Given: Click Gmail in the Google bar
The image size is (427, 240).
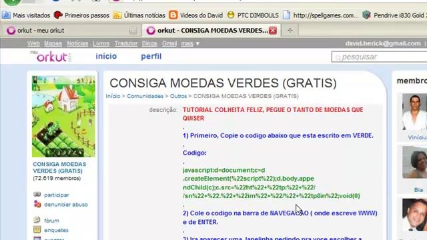Looking at the screenshot, I should click(169, 43).
